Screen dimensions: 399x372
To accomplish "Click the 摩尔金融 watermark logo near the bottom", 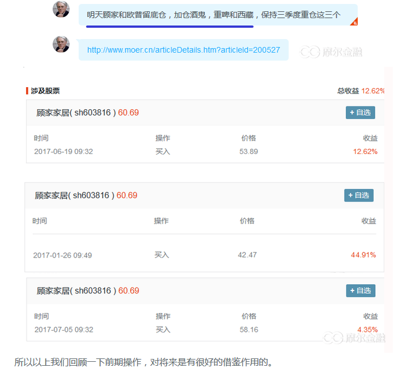I will (354, 338).
